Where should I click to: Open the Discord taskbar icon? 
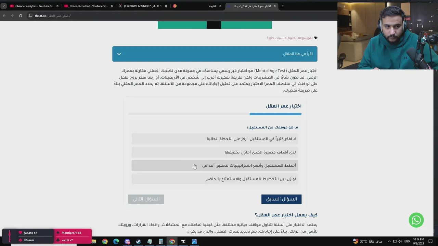click(x=127, y=242)
